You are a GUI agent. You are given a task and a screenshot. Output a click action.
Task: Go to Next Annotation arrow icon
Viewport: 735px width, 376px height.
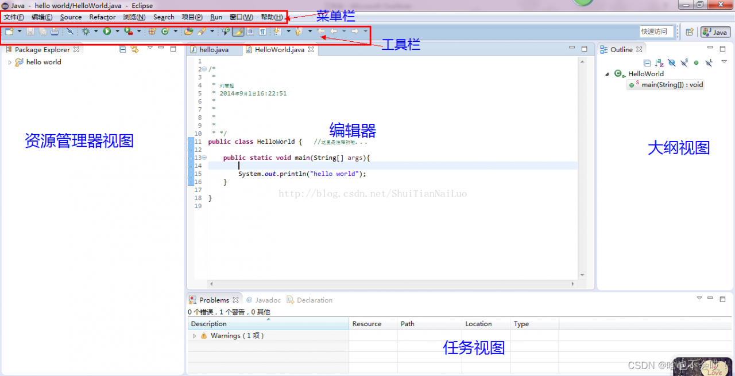pyautogui.click(x=277, y=32)
